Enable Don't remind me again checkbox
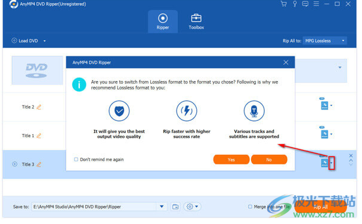The image size is (362, 224). coord(76,160)
